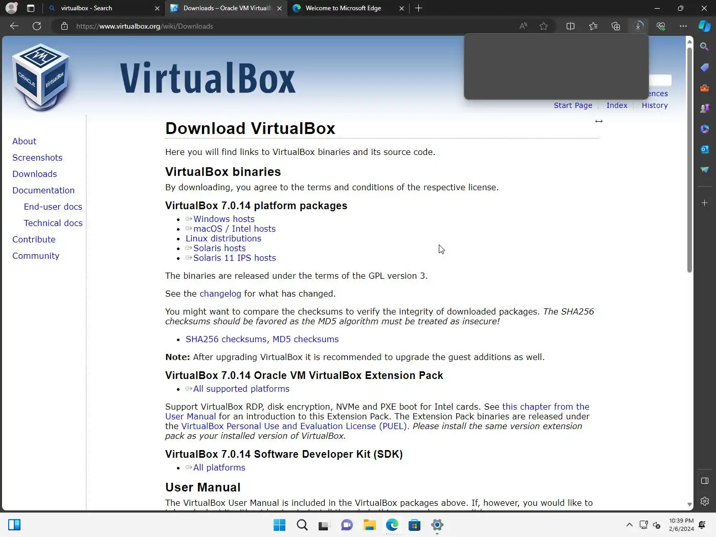
Task: Download Solaris 11 IPS hosts package
Action: coord(234,258)
